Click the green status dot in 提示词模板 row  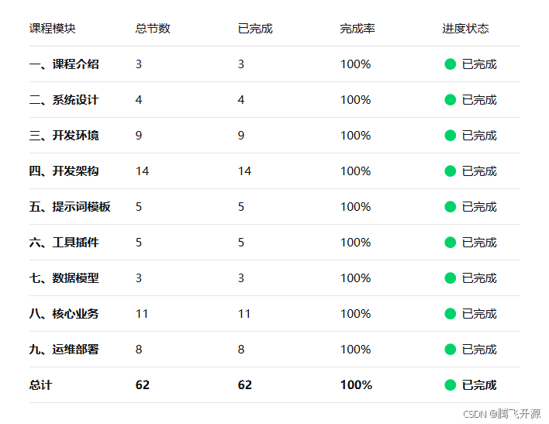450,206
